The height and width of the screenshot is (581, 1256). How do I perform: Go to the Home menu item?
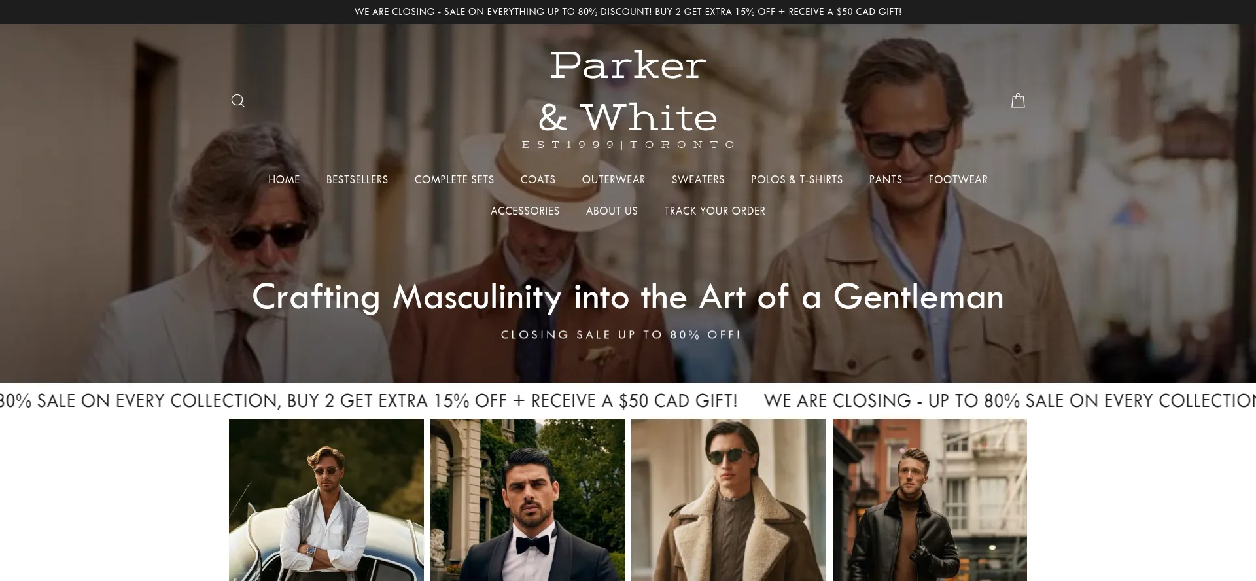(284, 179)
